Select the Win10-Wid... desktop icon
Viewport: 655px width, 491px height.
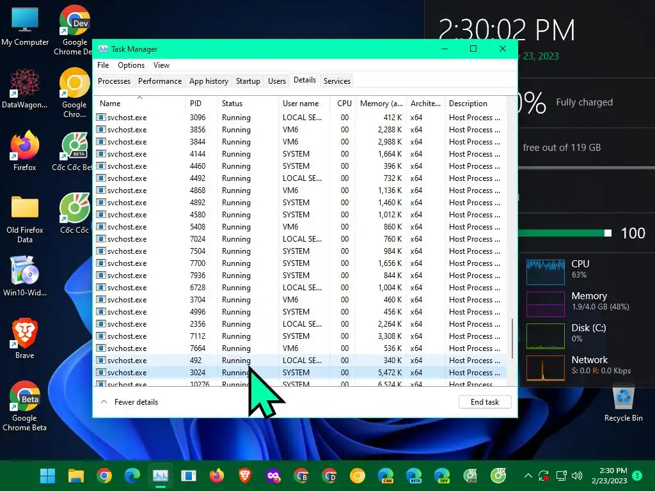coord(25,276)
